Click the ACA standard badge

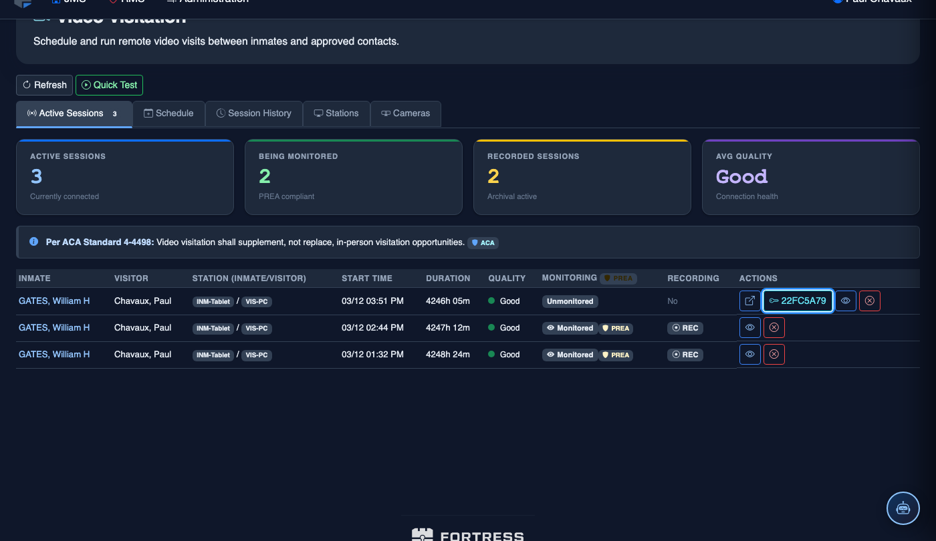pyautogui.click(x=483, y=243)
